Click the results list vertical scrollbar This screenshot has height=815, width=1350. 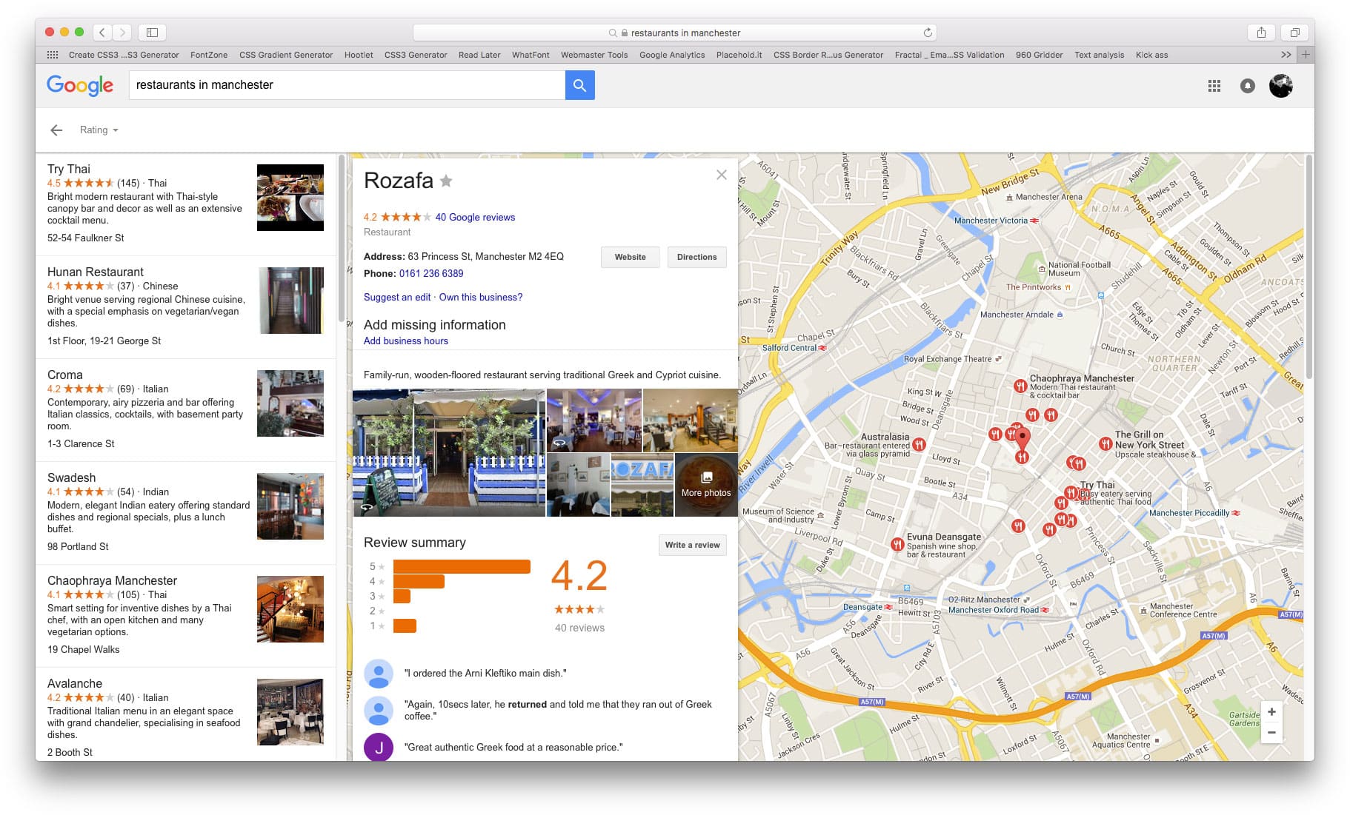341,238
